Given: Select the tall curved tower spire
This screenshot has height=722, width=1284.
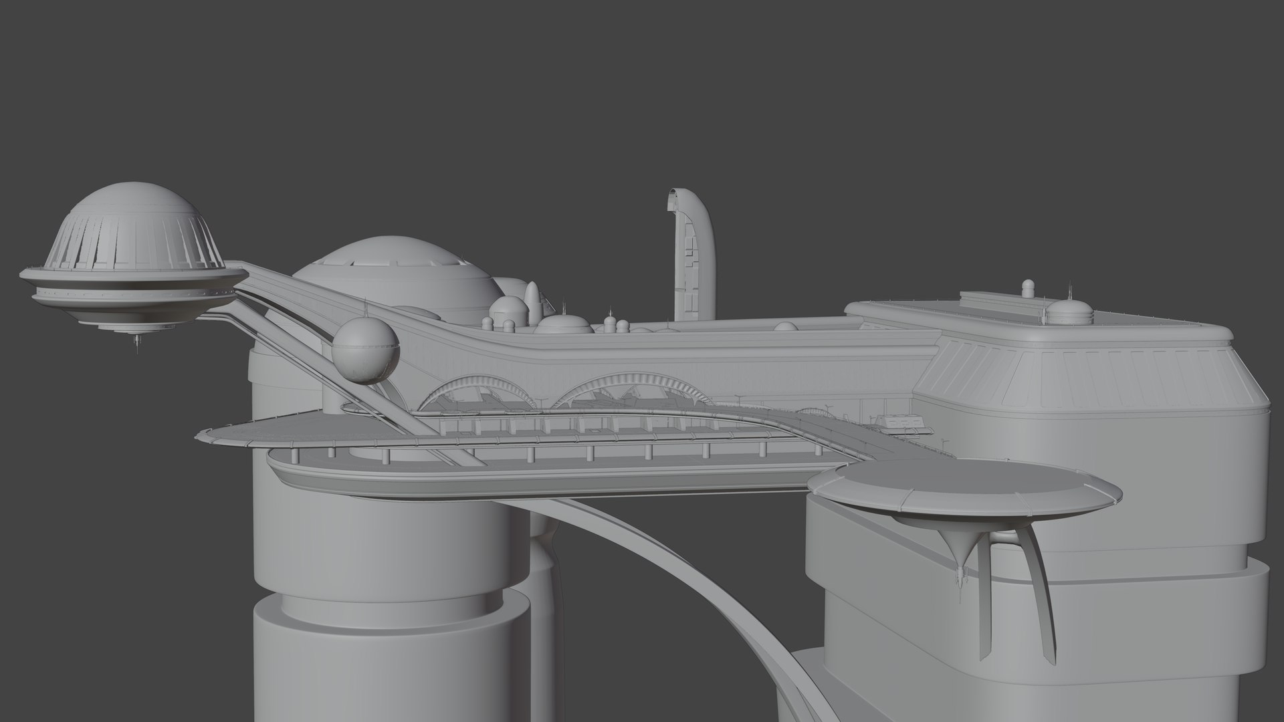Looking at the screenshot, I should point(692,254).
